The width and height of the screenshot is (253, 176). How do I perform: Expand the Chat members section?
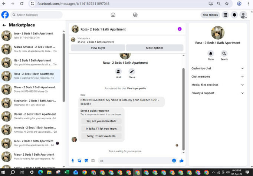218,77
